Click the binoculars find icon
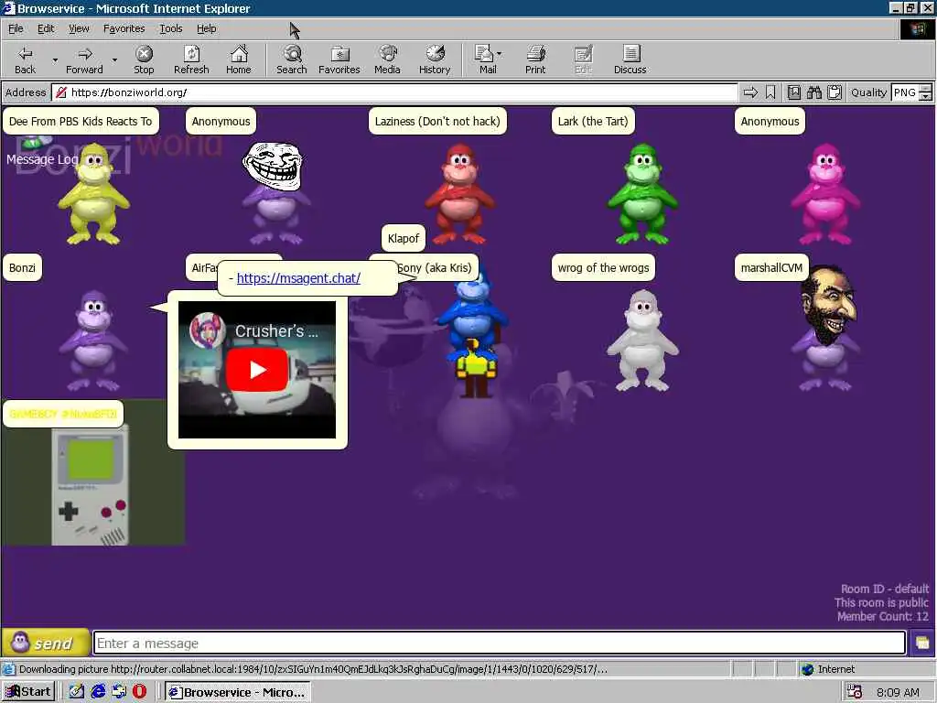The height and width of the screenshot is (703, 937). (814, 92)
